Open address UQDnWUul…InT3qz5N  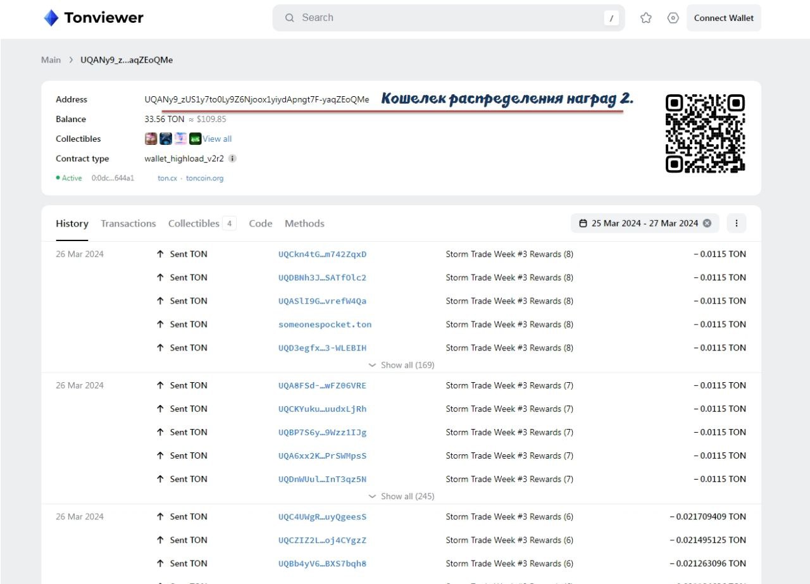click(323, 479)
